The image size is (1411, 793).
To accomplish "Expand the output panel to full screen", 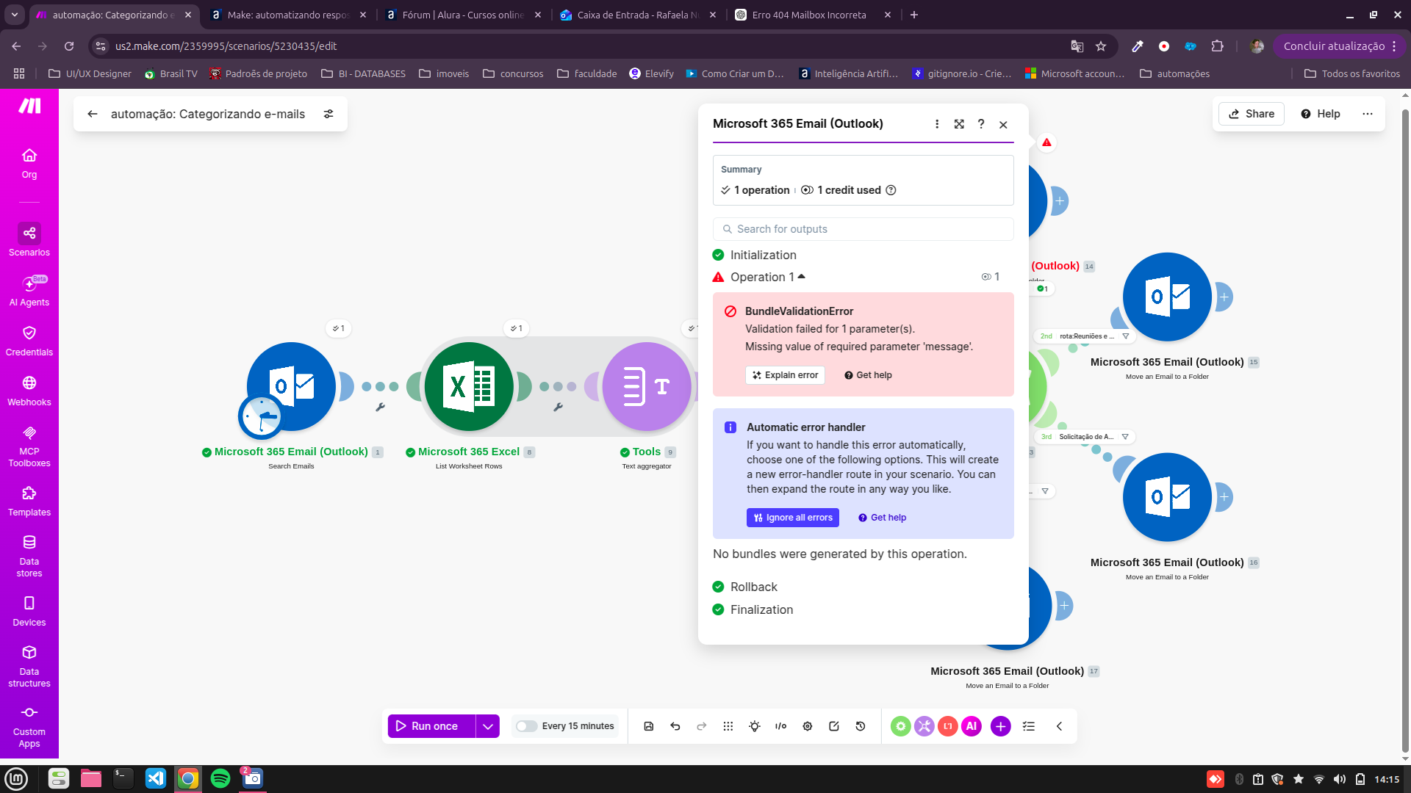I will coord(959,124).
